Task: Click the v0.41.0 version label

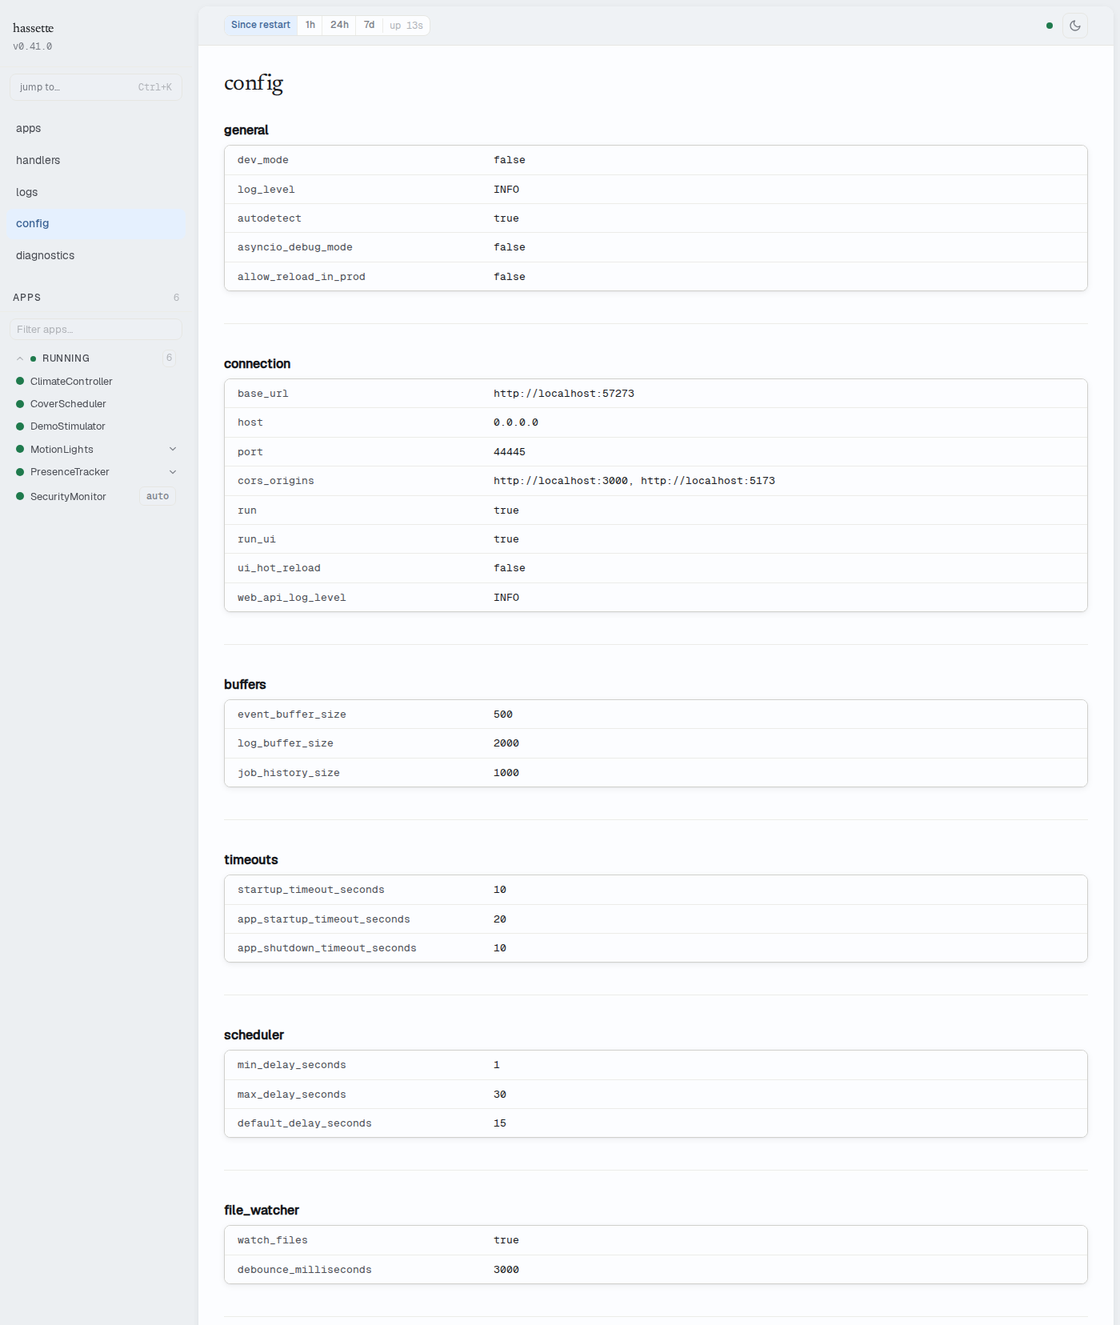Action: coord(33,46)
